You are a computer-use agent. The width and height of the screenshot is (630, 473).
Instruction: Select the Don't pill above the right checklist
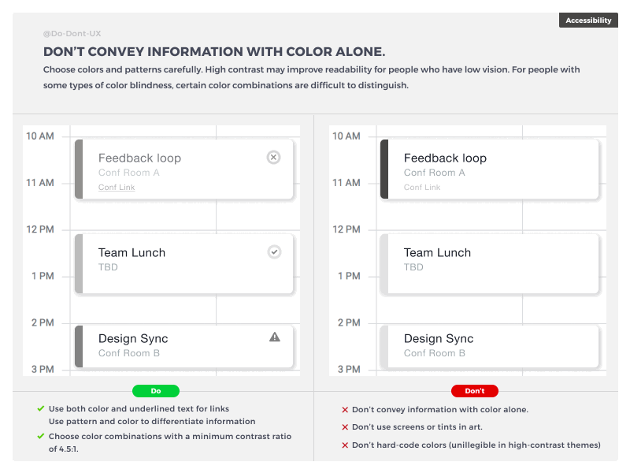click(475, 390)
